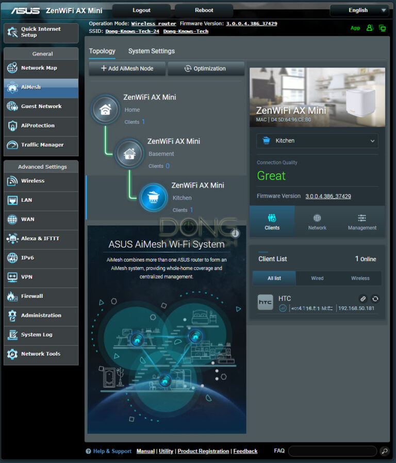Click the Home router node icon

click(x=105, y=109)
